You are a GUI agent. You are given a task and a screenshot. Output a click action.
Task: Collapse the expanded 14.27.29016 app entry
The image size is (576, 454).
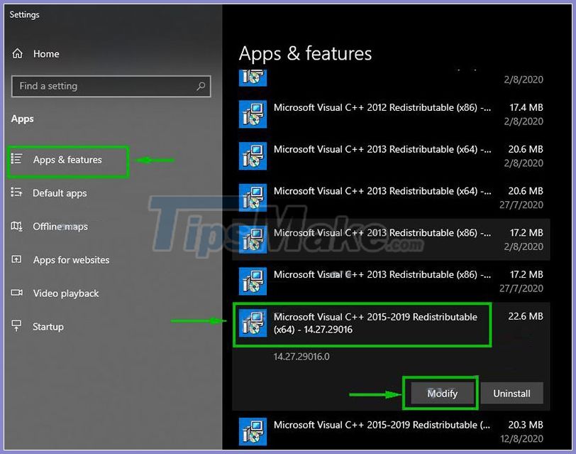point(362,323)
